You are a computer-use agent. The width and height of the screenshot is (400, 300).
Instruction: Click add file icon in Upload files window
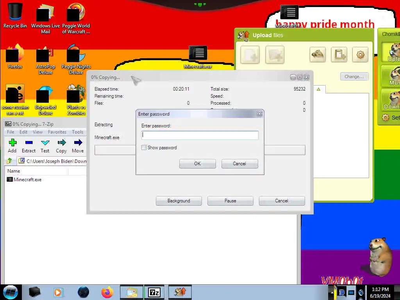pyautogui.click(x=250, y=55)
